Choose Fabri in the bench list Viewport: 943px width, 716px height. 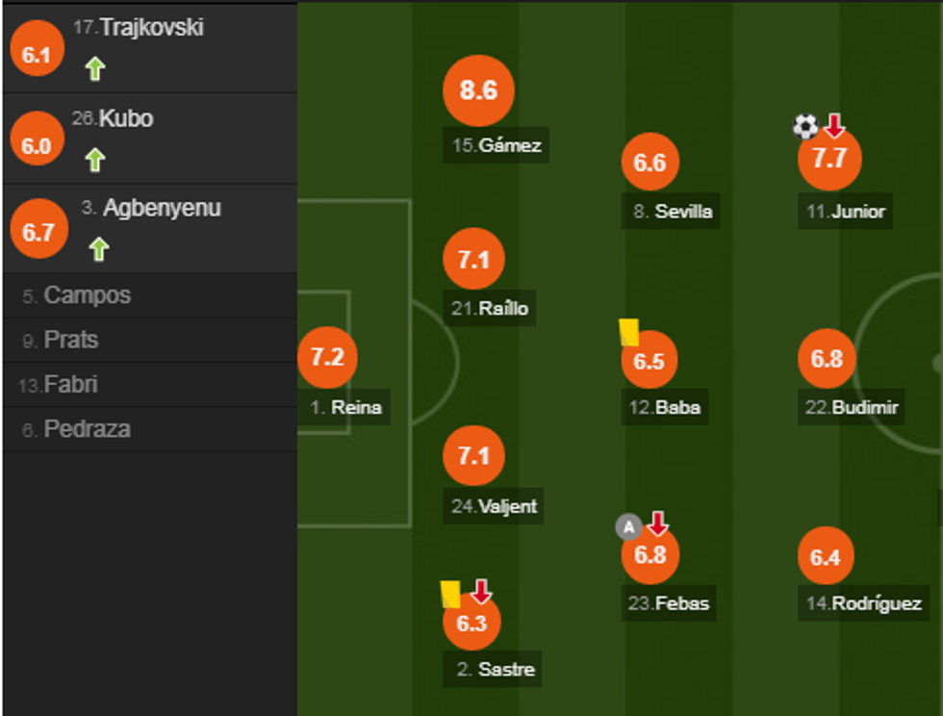70,384
